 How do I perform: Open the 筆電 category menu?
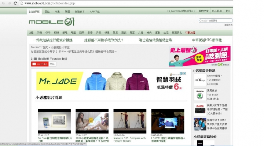point(65,33)
